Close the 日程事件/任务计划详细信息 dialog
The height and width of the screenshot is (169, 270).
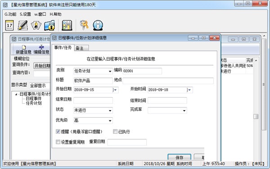click(x=215, y=38)
